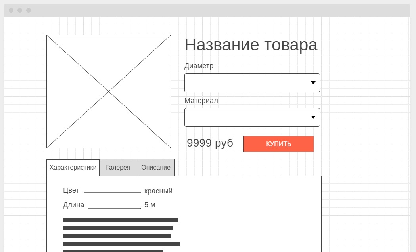Click the 5 м value
The width and height of the screenshot is (416, 252).
click(x=150, y=205)
